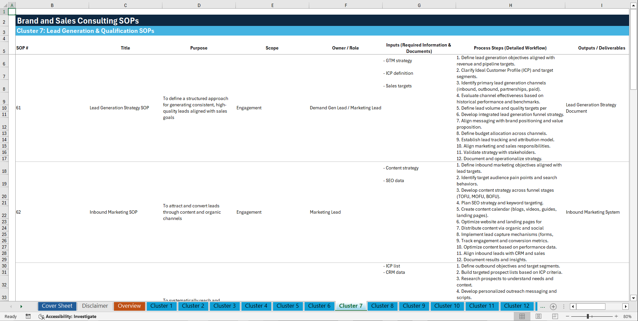This screenshot has width=638, height=321.
Task: Click the 'Brand and Sales Consulting SOPs' title
Action: pyautogui.click(x=78, y=21)
